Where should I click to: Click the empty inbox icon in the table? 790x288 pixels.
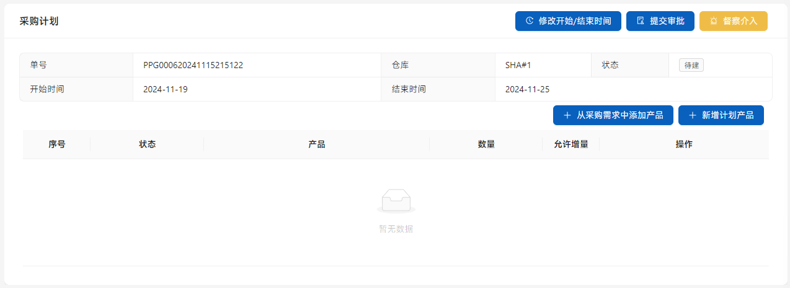396,200
